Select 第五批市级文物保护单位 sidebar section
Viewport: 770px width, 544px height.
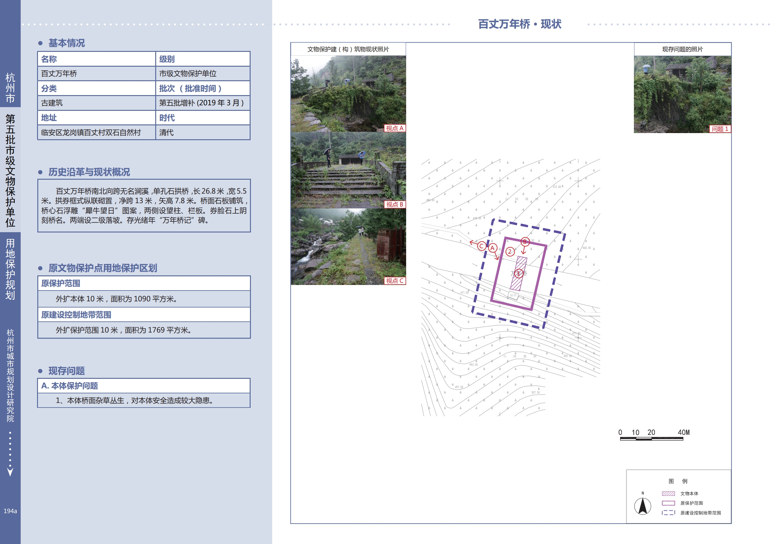10,170
